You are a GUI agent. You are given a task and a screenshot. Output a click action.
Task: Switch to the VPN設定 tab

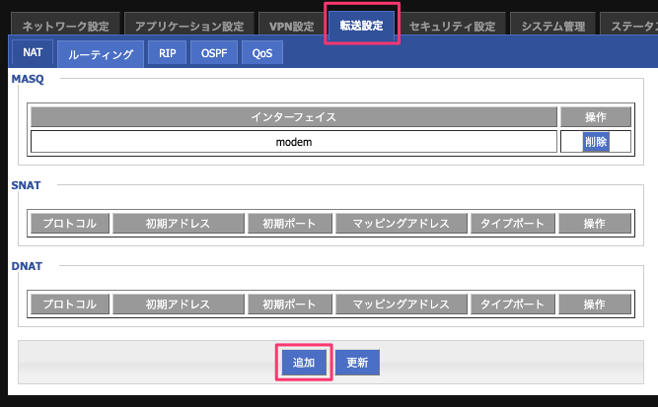coord(292,25)
